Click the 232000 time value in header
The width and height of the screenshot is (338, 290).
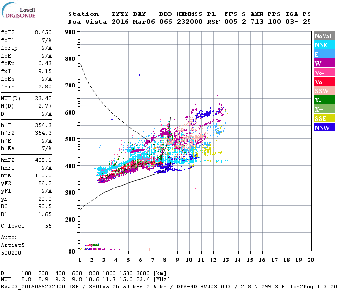[190, 22]
